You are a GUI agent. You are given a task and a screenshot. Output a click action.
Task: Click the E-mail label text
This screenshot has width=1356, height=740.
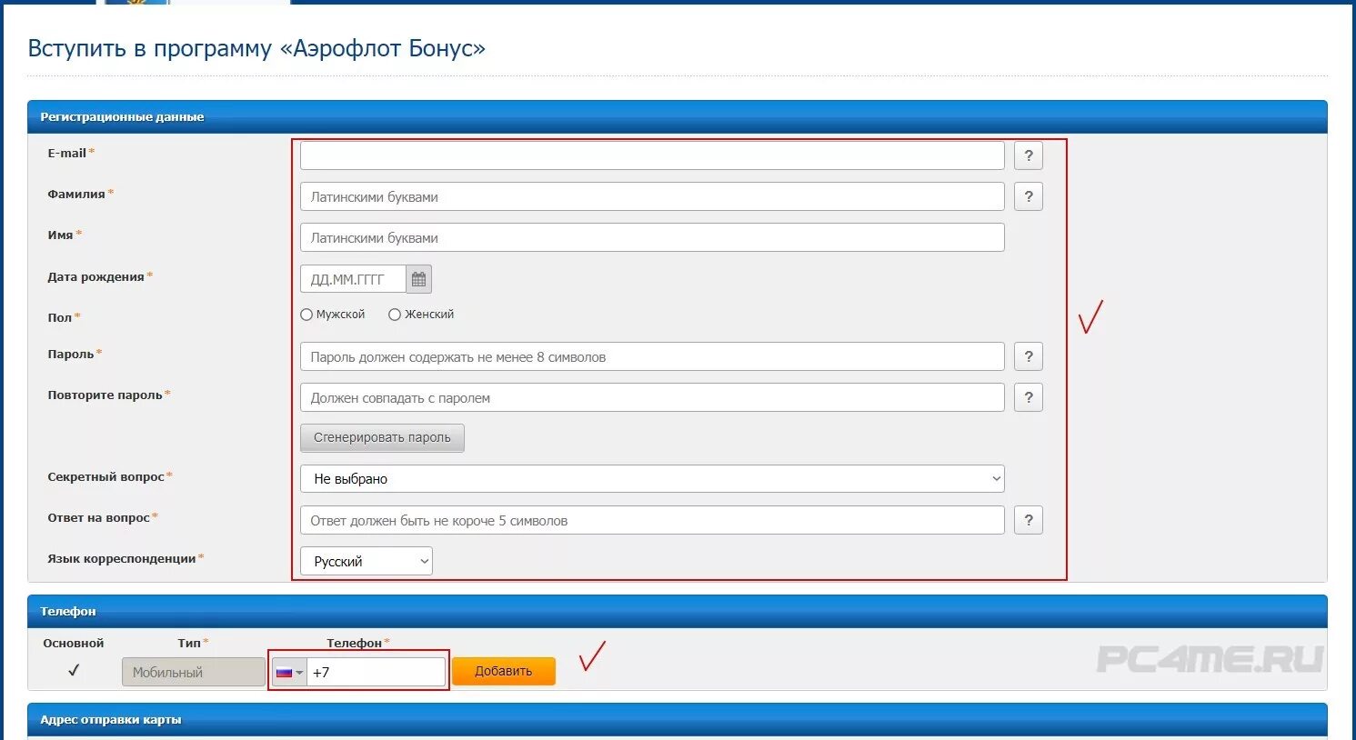[x=67, y=153]
